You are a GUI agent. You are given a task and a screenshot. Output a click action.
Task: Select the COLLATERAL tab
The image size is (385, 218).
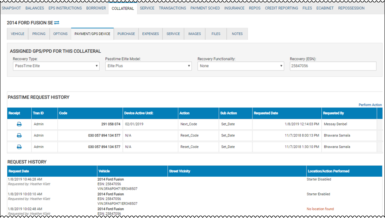(x=123, y=9)
